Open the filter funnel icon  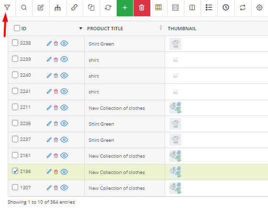point(7,8)
